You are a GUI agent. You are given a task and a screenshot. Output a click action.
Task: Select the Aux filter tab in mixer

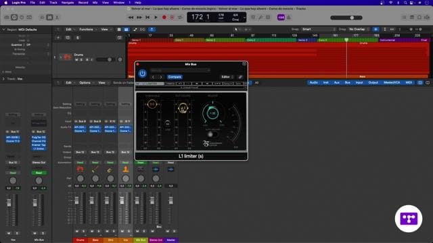point(337,82)
